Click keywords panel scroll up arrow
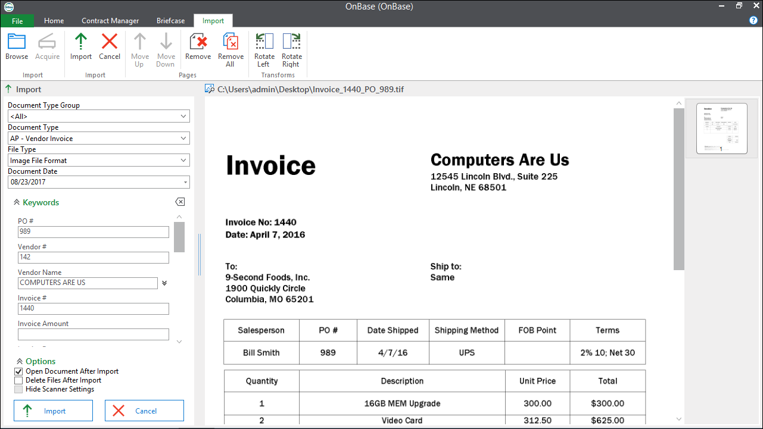This screenshot has width=763, height=429. (x=179, y=217)
